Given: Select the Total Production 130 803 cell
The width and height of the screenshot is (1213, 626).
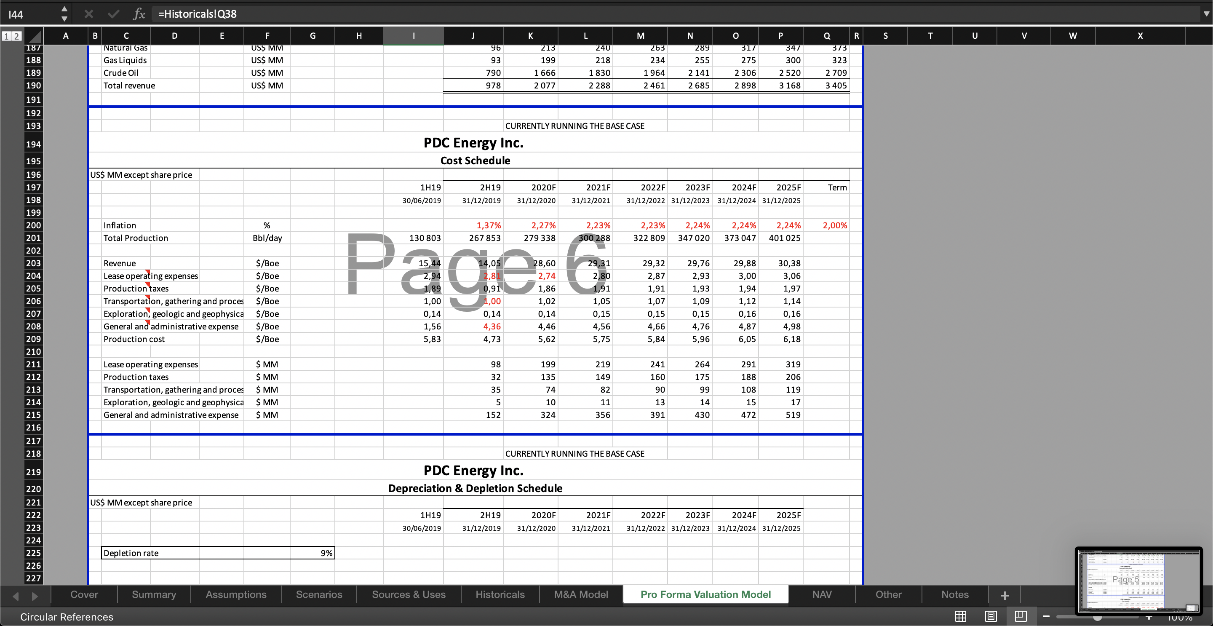Looking at the screenshot, I should pyautogui.click(x=414, y=238).
